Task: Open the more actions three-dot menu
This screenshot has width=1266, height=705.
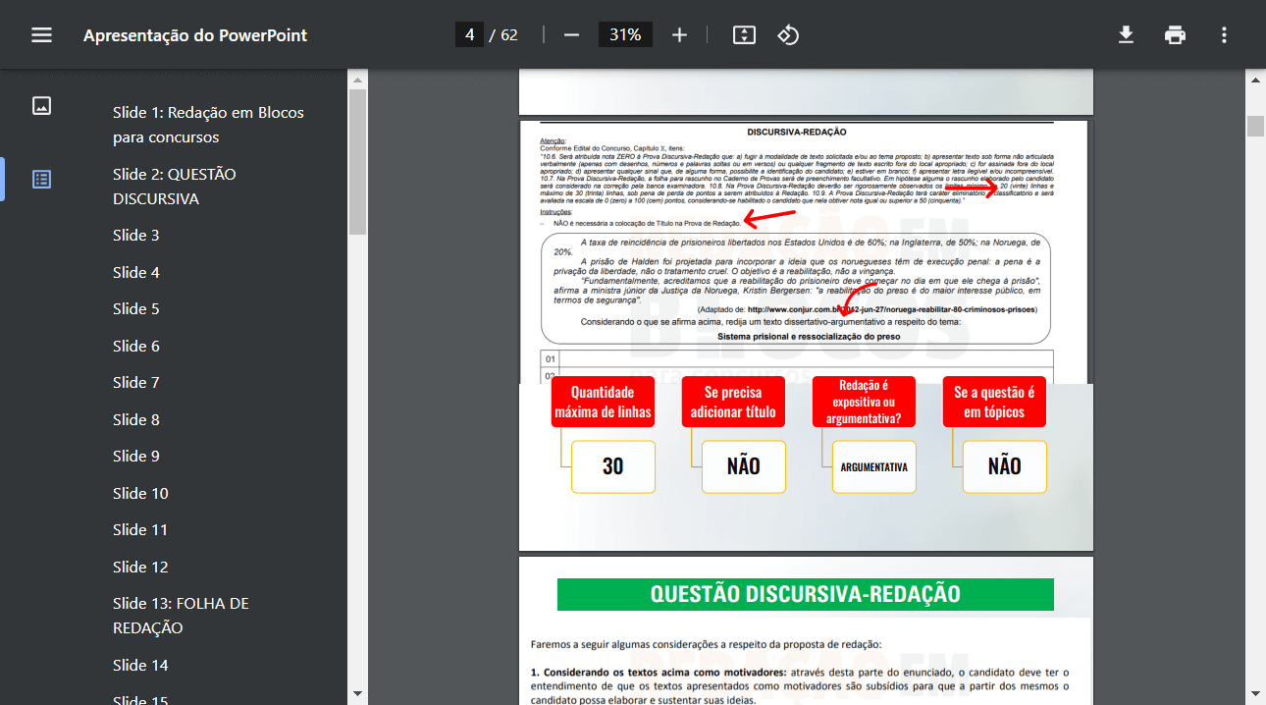Action: point(1224,35)
